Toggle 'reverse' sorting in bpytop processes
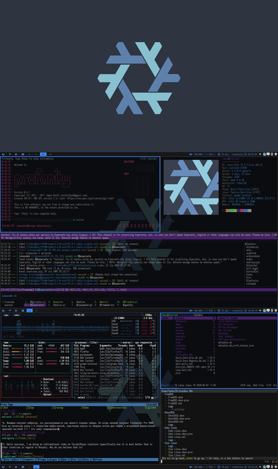 point(126,342)
